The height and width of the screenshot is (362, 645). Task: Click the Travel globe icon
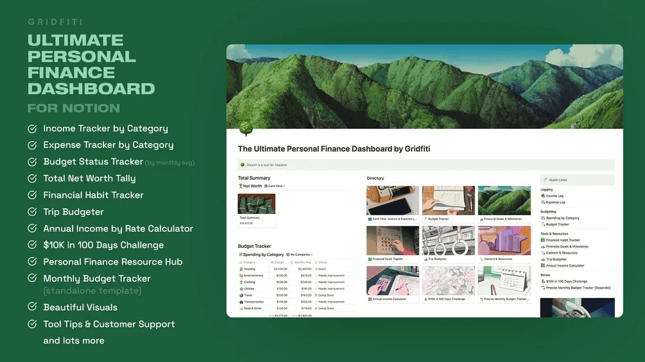click(241, 295)
